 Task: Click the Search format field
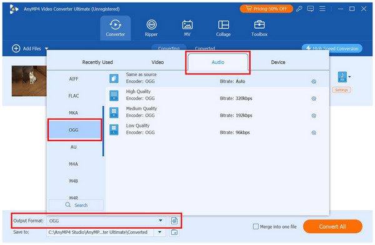[x=76, y=205]
